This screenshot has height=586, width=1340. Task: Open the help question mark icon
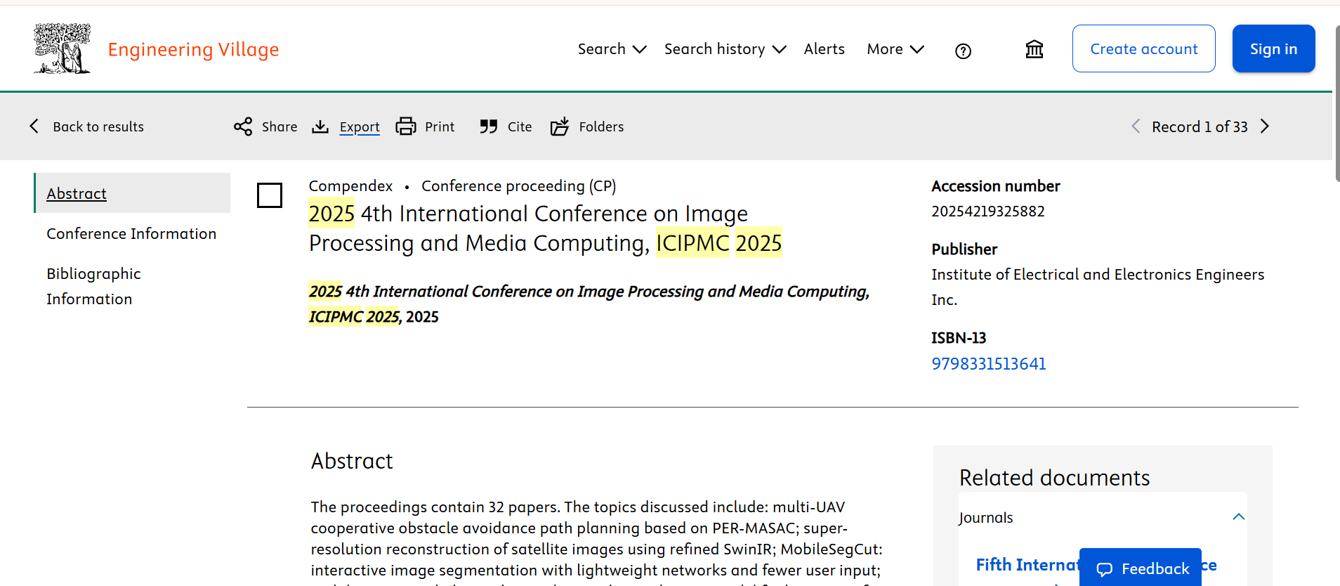[963, 51]
